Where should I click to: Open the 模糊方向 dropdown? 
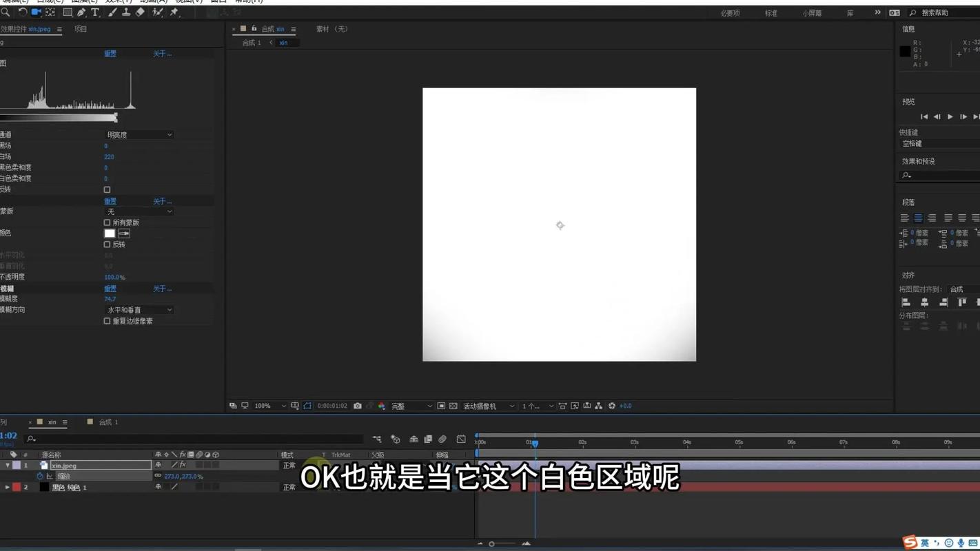pos(139,309)
